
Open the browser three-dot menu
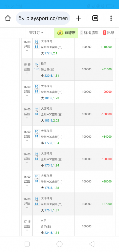pos(111,18)
